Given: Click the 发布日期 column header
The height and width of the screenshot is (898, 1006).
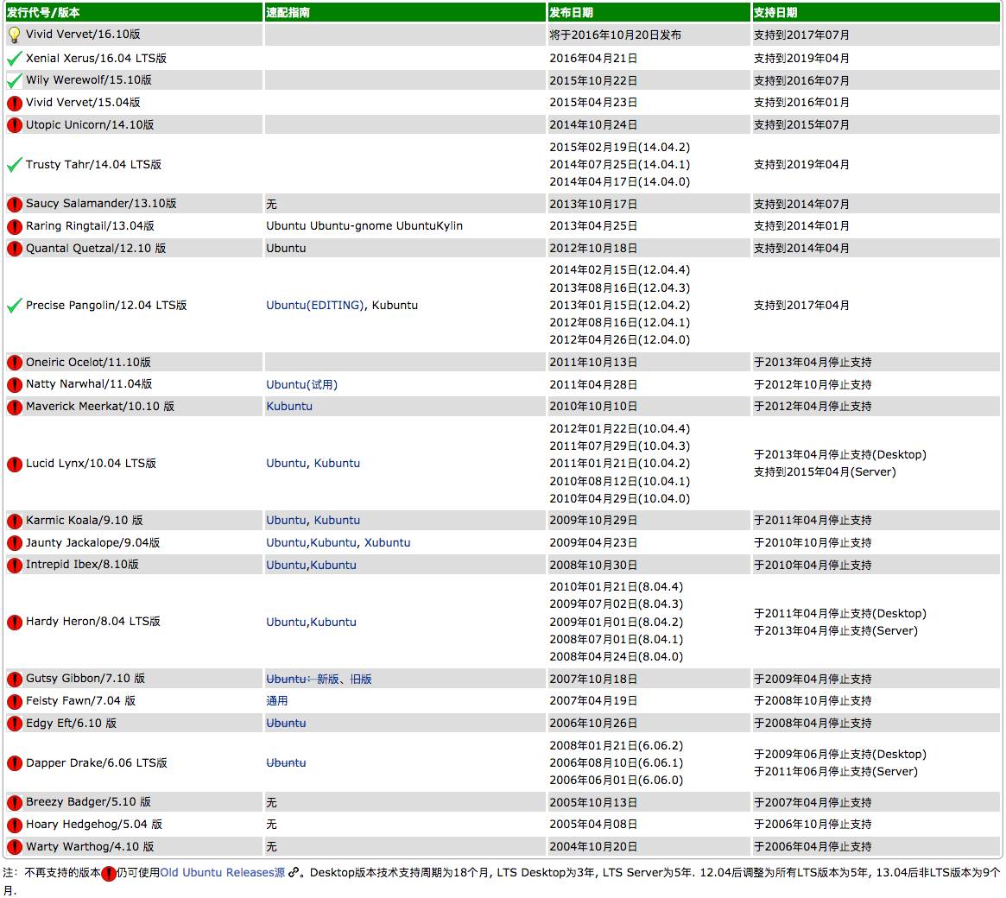Looking at the screenshot, I should (571, 13).
